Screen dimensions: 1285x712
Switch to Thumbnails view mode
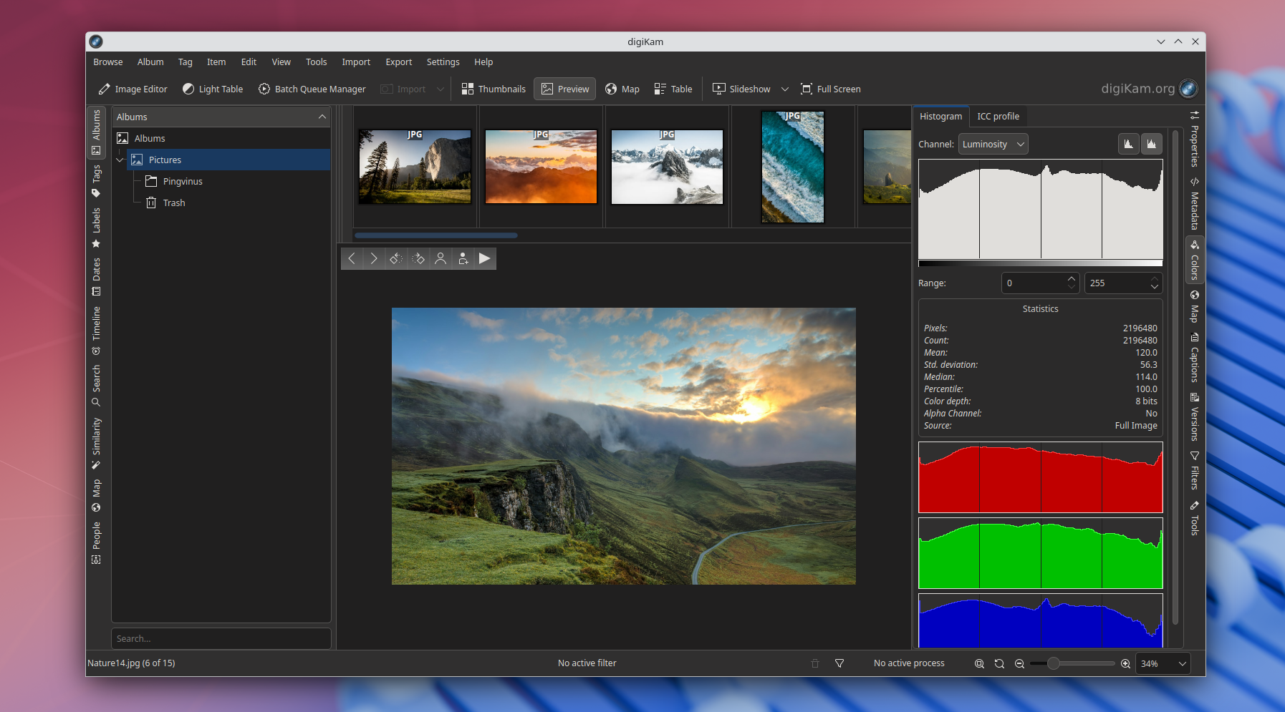(x=494, y=89)
